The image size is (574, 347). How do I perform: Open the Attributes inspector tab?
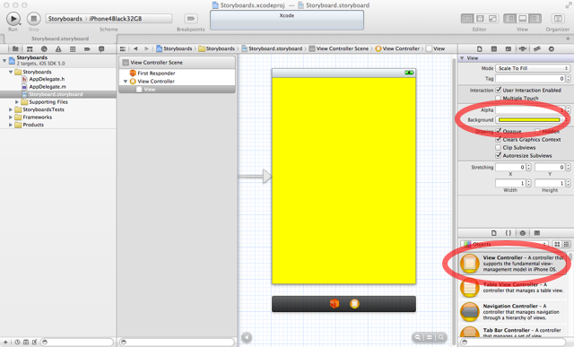click(523, 48)
